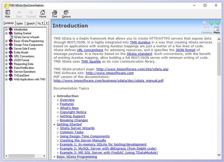Image resolution: width=224 pixels, height=162 pixels.
Task: Click the book icon beside Server-Side Events
Action: 11,49
